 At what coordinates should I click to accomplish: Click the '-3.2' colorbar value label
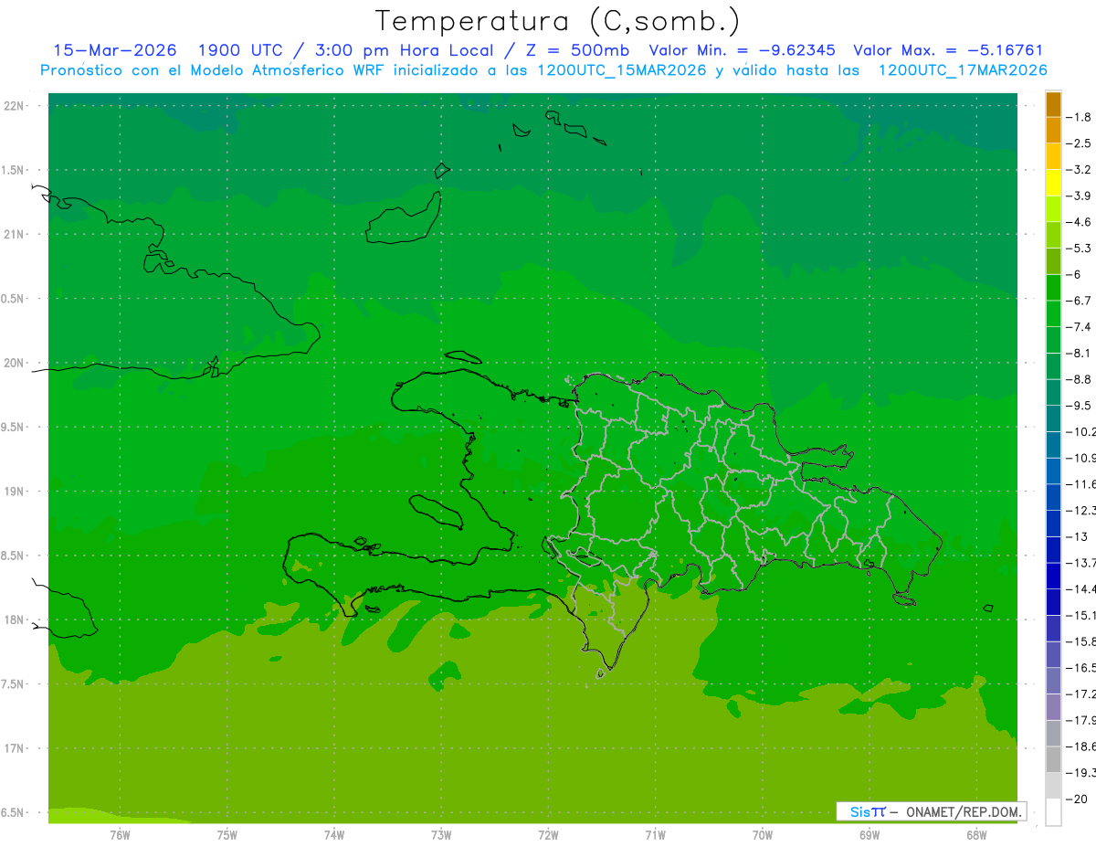1079,169
